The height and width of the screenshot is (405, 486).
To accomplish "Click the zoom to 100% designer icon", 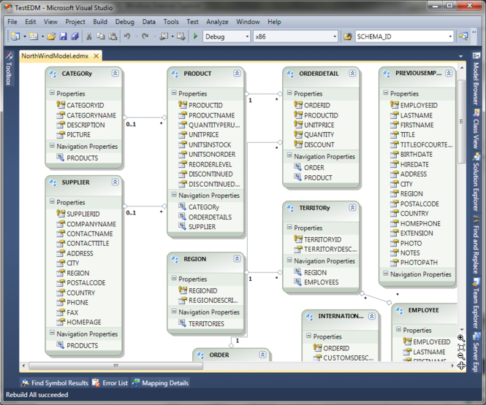I will click(461, 347).
